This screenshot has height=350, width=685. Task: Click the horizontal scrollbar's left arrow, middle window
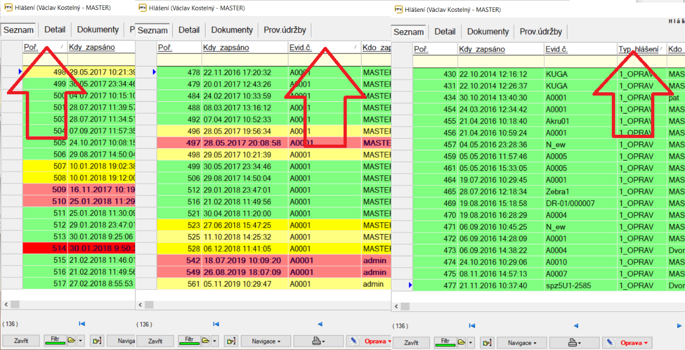[140, 304]
